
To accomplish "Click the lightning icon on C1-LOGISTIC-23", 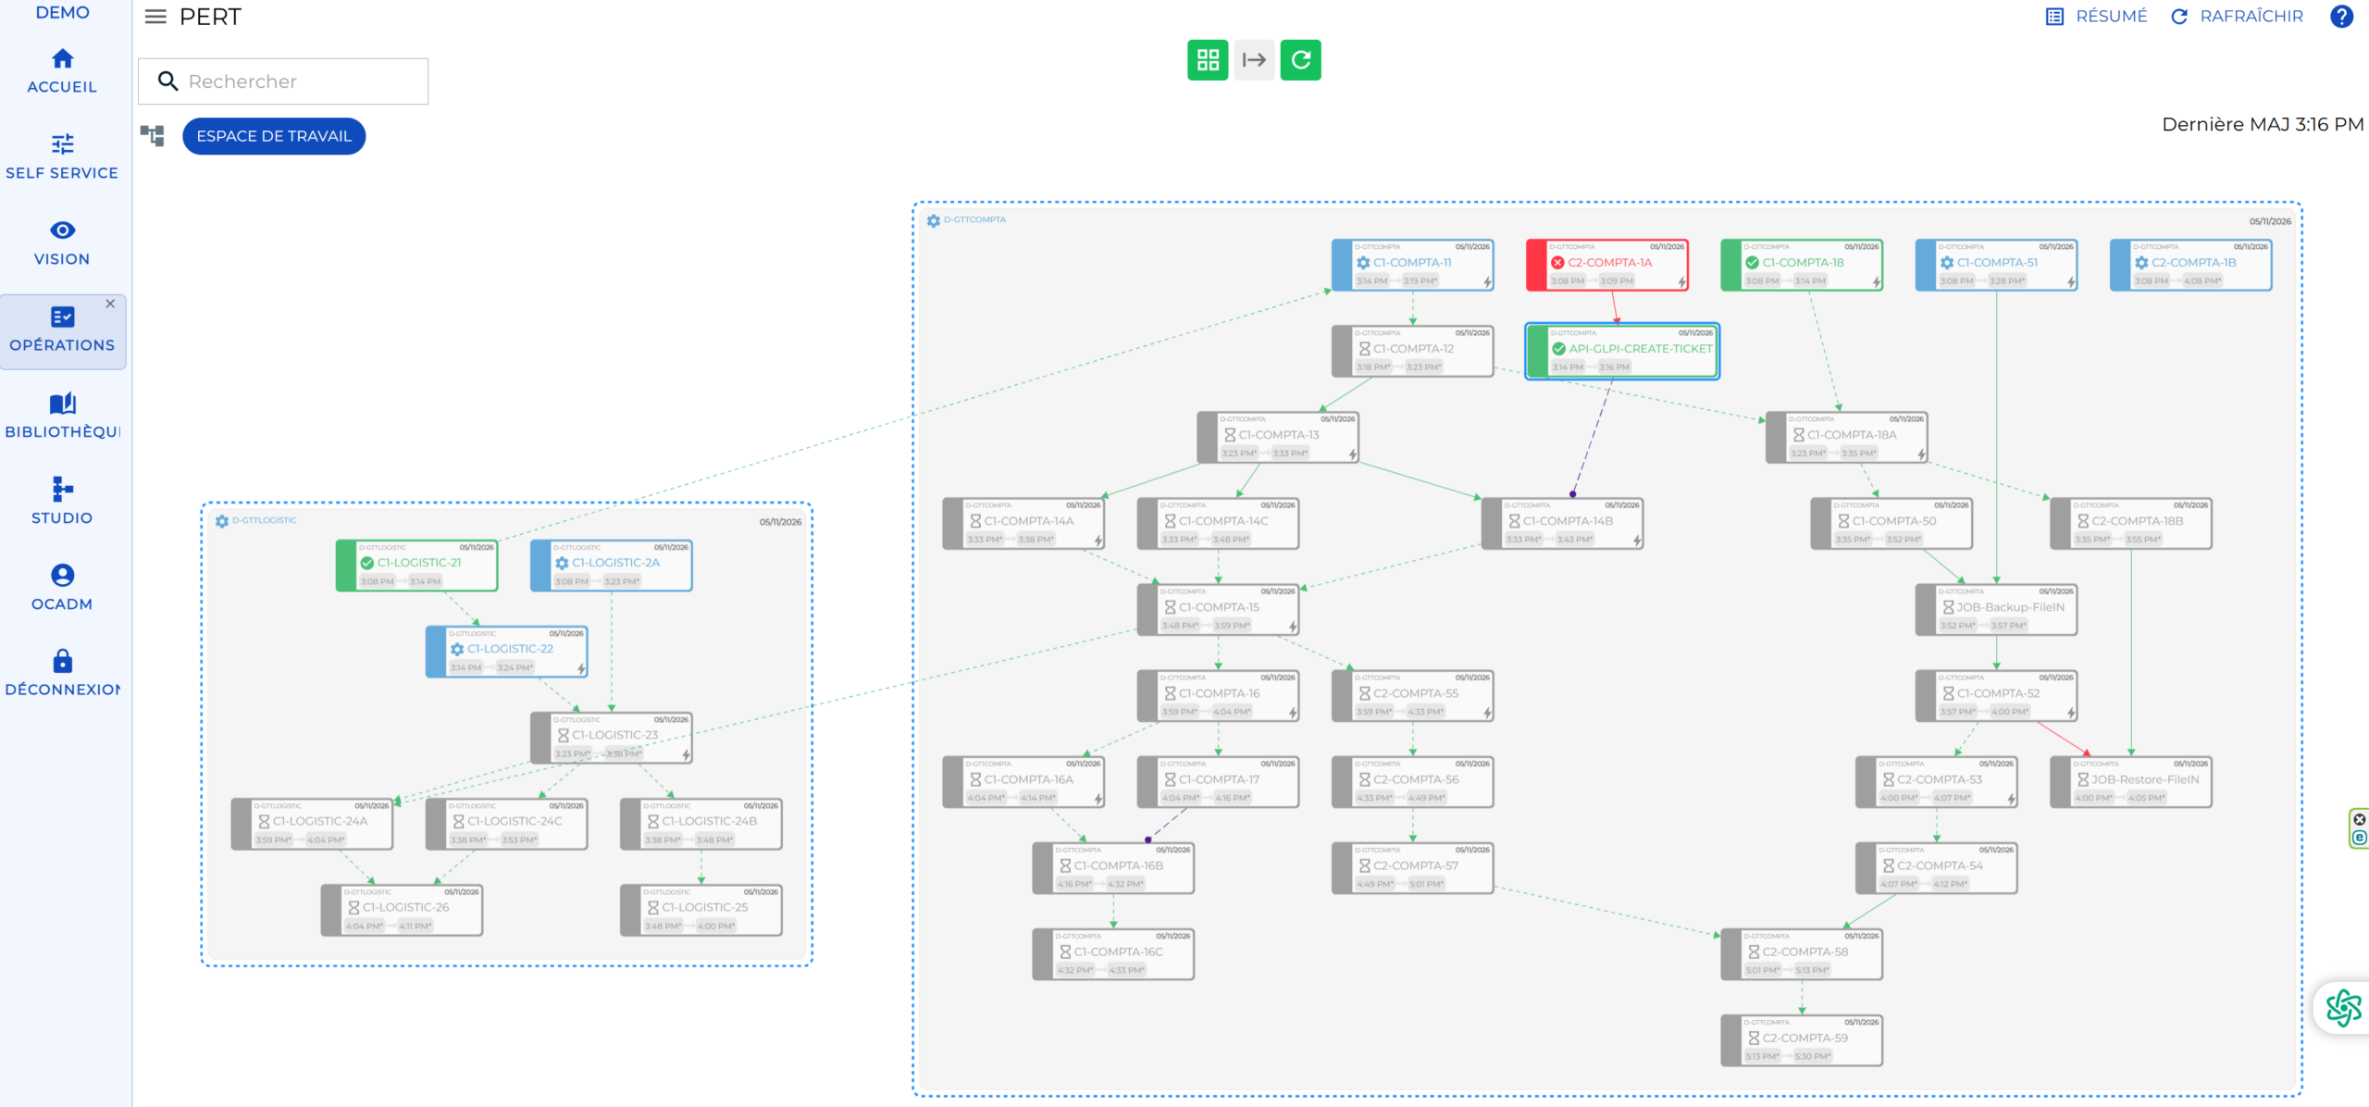I will click(686, 755).
